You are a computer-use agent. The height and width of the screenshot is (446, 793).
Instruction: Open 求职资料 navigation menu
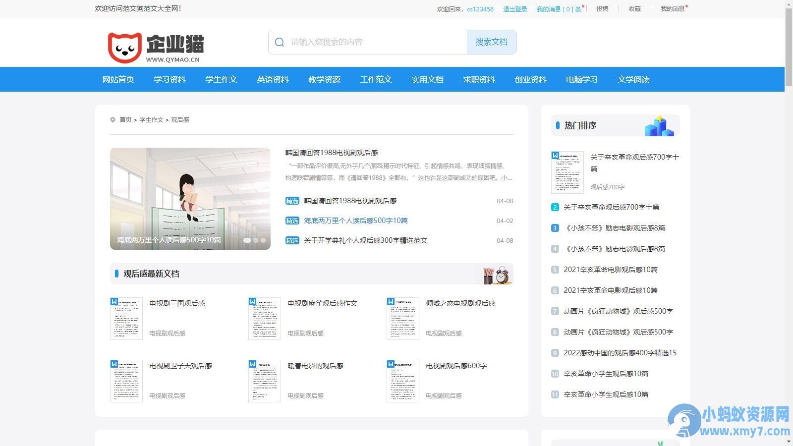[x=479, y=79]
